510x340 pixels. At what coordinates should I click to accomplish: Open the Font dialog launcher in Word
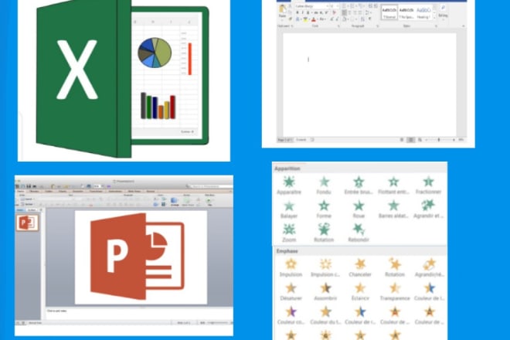(338, 26)
